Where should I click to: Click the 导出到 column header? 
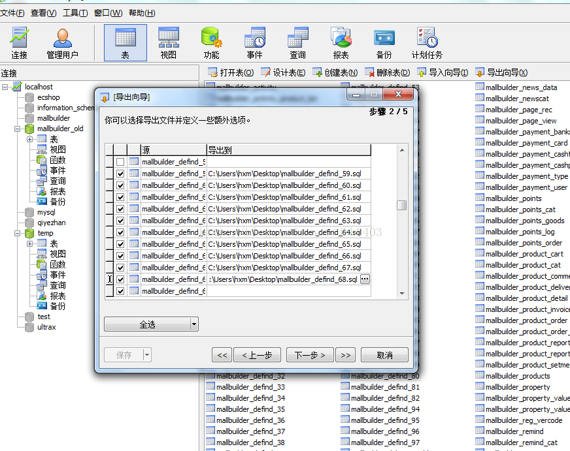289,150
